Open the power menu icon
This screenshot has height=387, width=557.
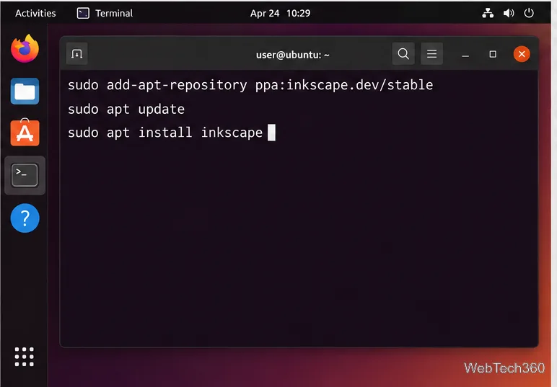tap(529, 13)
